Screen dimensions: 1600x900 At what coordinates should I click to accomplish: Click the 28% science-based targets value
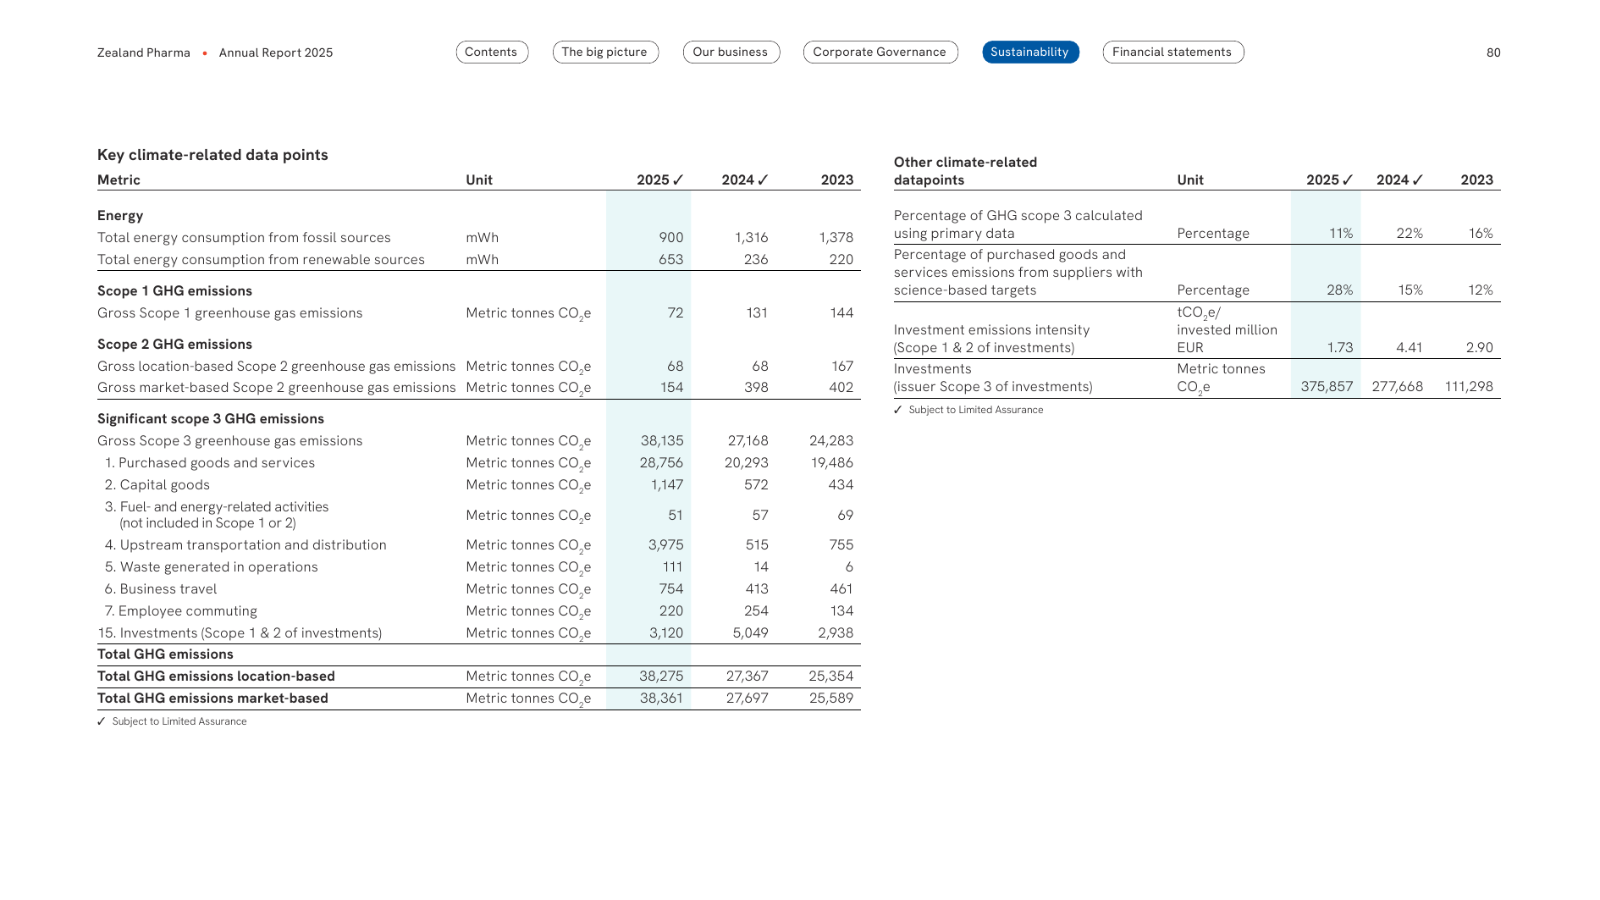[1340, 290]
